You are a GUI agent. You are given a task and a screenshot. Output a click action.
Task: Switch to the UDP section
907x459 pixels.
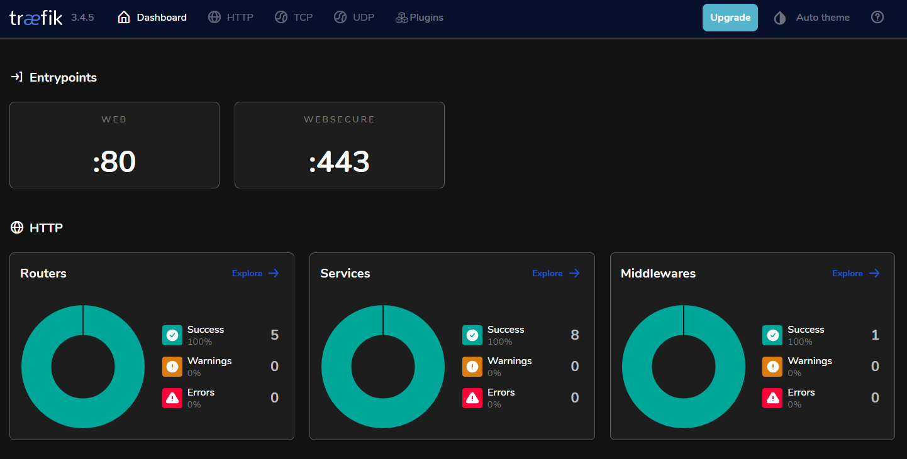(x=353, y=17)
